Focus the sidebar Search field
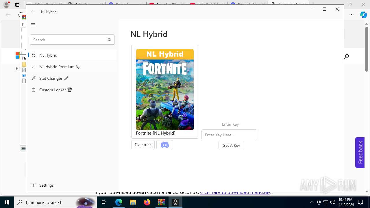The image size is (370, 208). point(72,40)
